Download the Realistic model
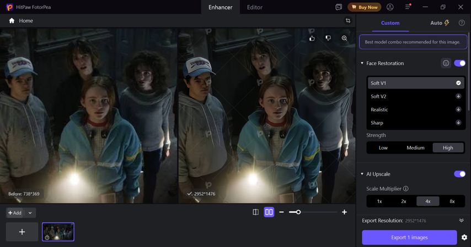This screenshot has width=471, height=247. (x=458, y=109)
